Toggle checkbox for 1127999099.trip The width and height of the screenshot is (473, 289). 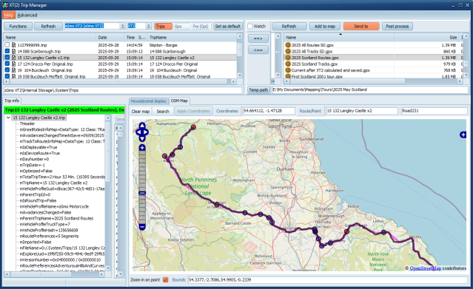pos(7,45)
